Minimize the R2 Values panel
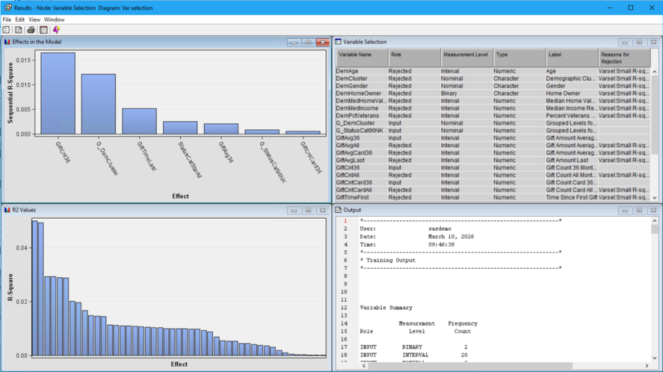This screenshot has height=372, width=663. [294, 210]
